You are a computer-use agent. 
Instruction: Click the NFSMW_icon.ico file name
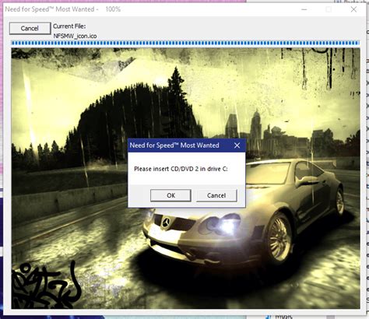(x=75, y=36)
